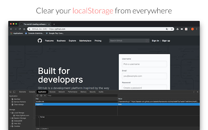Image resolution: width=208 pixels, height=130 pixels.
Task: Go back with the browser back arrow
Action: [11, 29]
